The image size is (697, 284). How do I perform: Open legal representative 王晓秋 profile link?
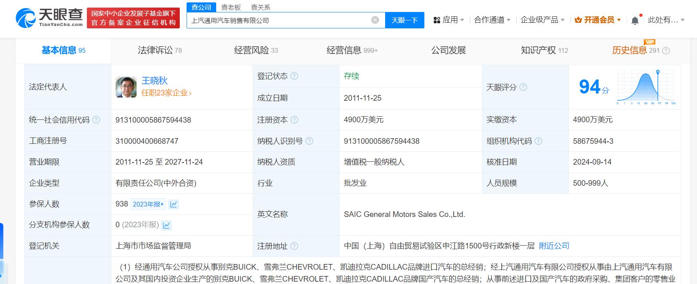click(155, 80)
